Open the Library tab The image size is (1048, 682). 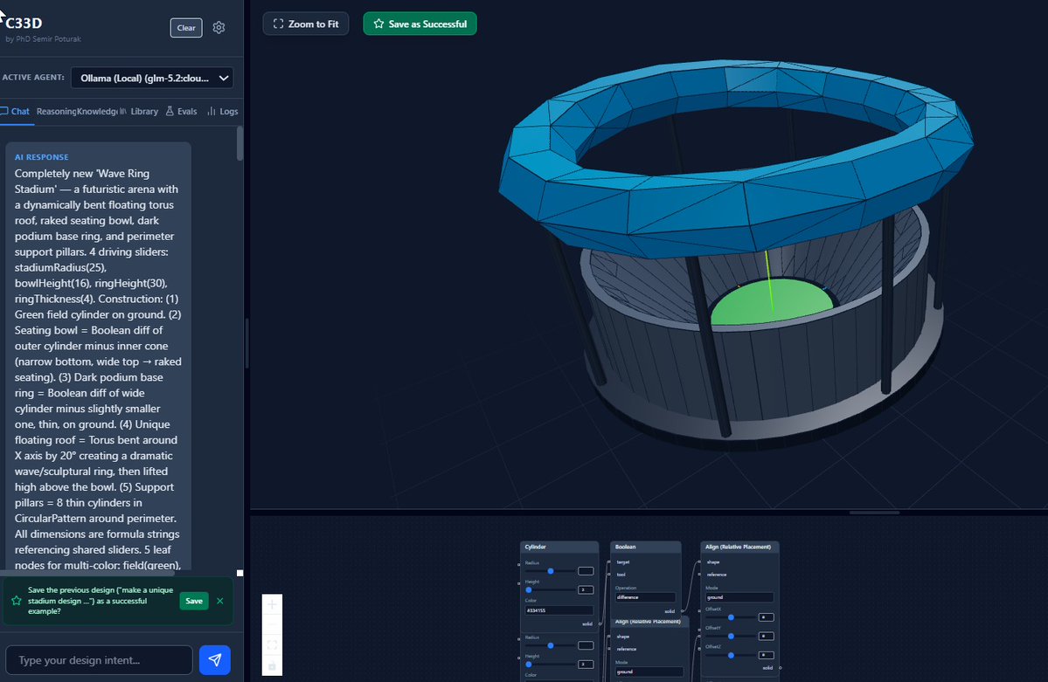pos(139,112)
